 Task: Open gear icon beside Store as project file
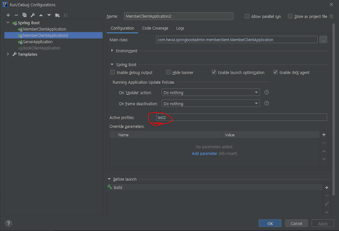(331, 16)
